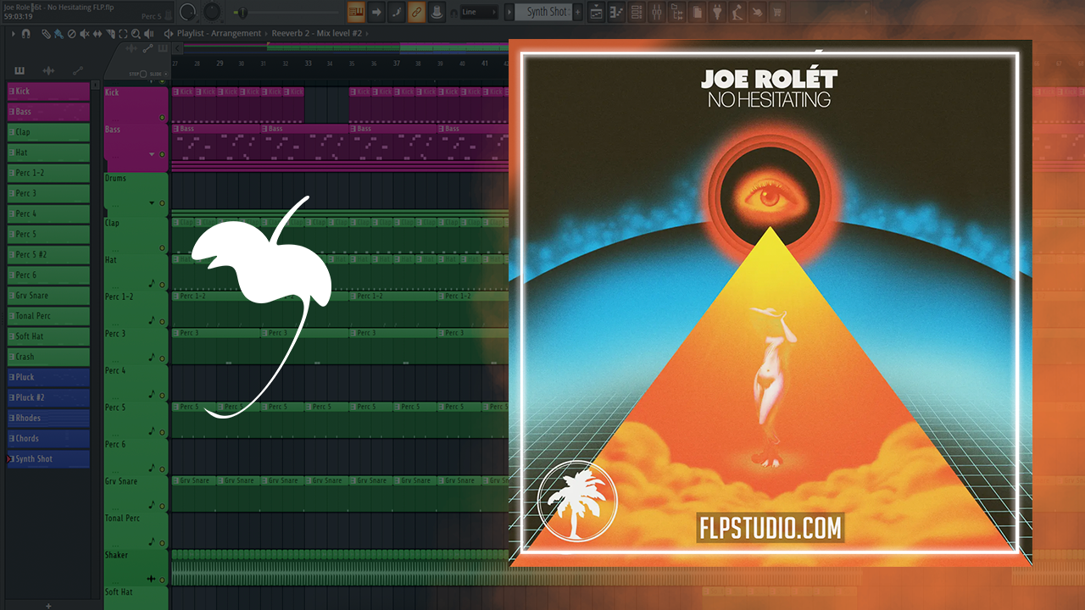This screenshot has height=610, width=1085.
Task: Click the master pitch slider handle
Action: (242, 12)
